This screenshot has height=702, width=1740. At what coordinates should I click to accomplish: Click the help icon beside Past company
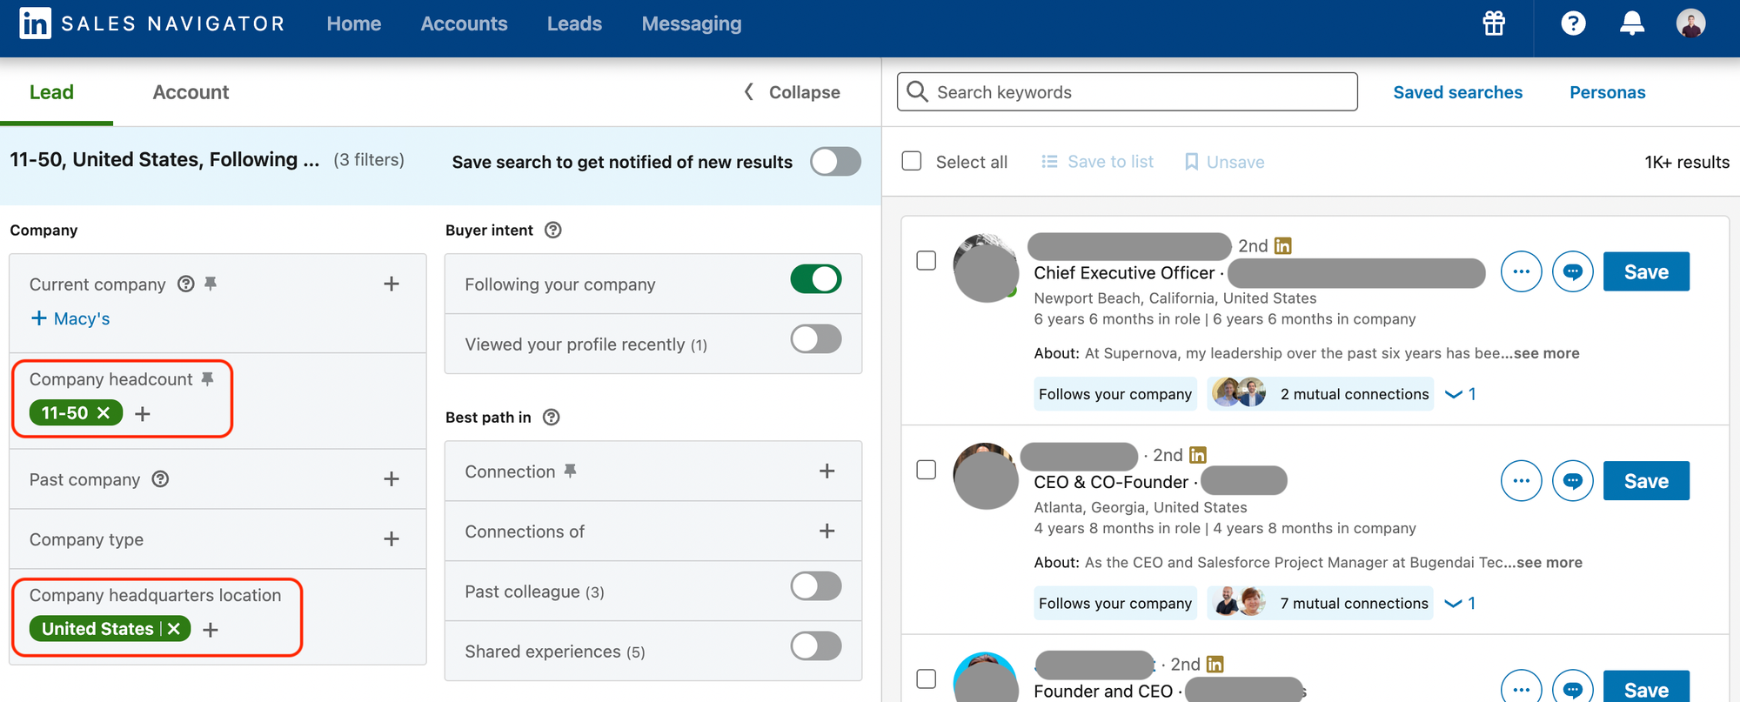tap(160, 479)
